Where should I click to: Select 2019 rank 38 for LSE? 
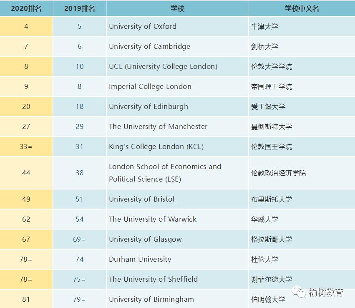80,173
